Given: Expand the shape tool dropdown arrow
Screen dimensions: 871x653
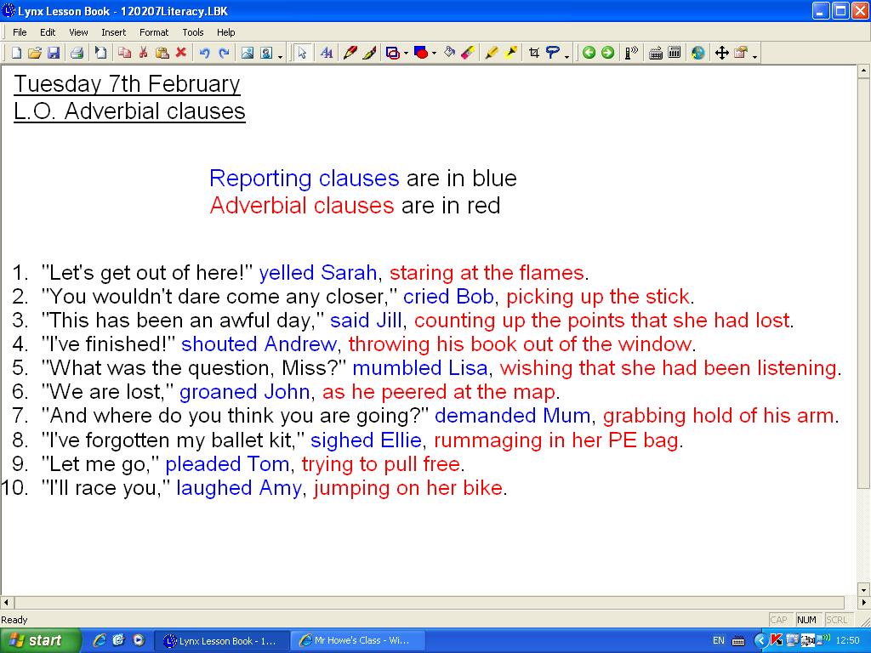Looking at the screenshot, I should click(406, 52).
